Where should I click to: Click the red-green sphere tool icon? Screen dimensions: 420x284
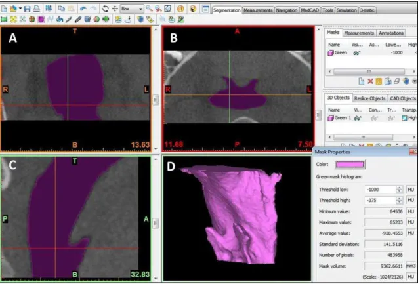point(96,19)
